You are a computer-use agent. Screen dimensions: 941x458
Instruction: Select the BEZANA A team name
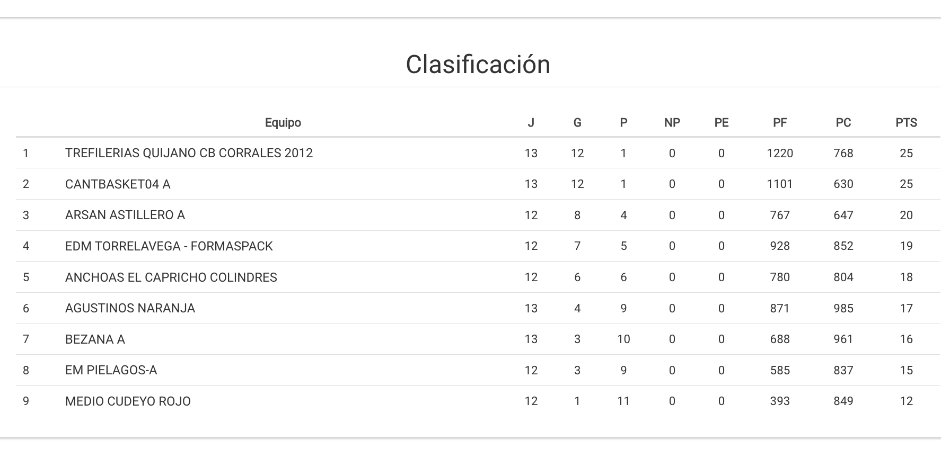pyautogui.click(x=95, y=339)
